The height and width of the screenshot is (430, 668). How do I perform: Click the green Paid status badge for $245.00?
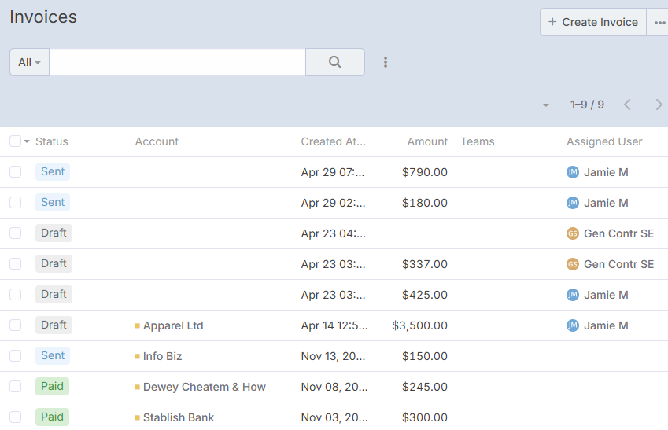[x=52, y=387]
